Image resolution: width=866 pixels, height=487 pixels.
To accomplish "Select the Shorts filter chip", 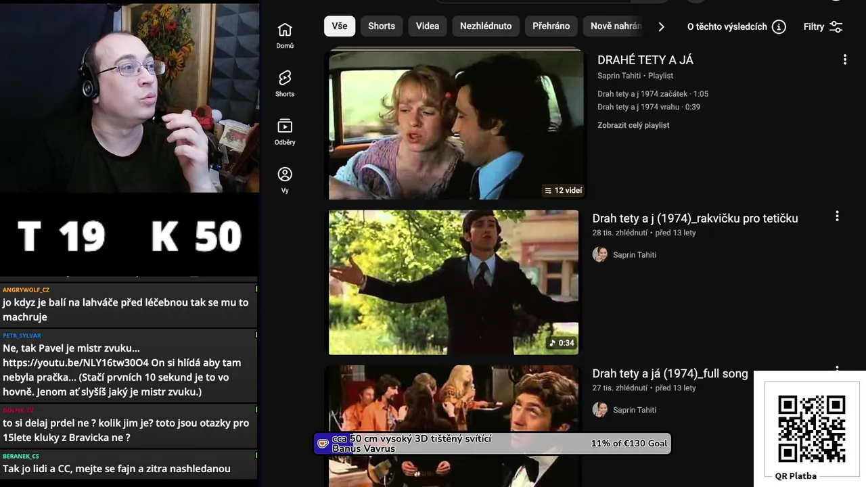I will 382,26.
